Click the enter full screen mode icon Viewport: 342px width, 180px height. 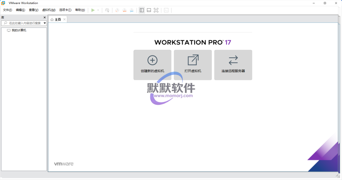[156, 10]
